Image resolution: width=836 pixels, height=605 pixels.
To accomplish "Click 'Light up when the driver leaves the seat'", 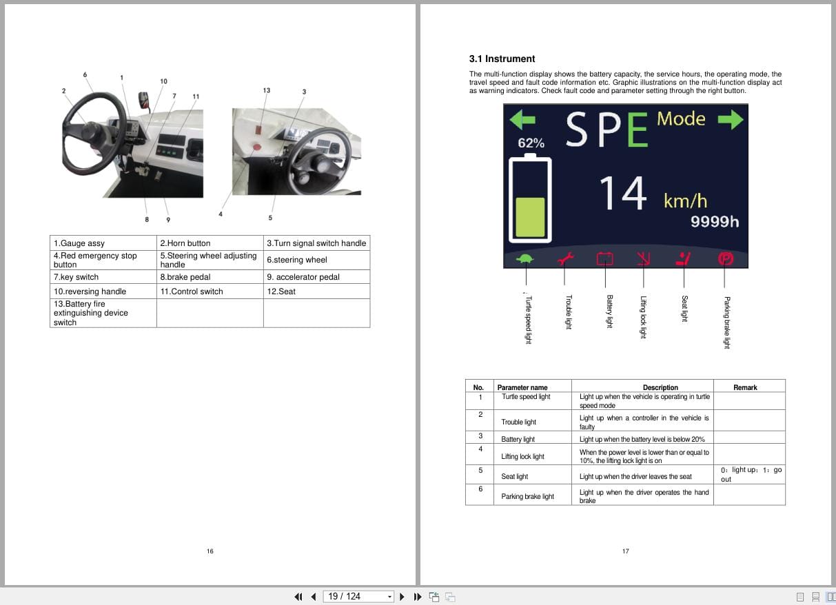I will coord(635,477).
